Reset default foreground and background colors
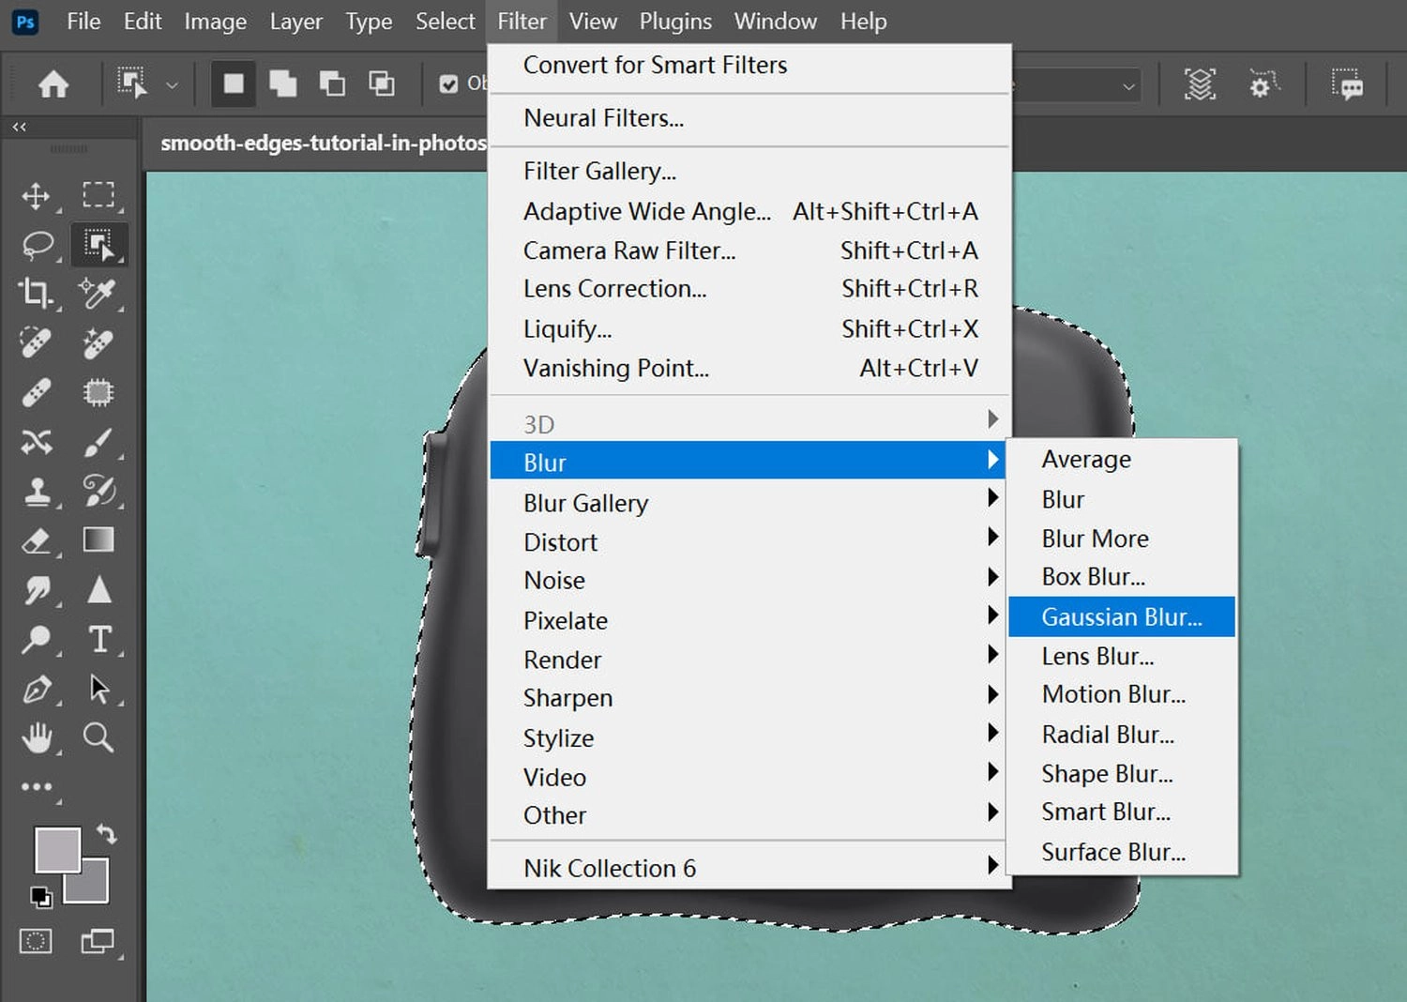The width and height of the screenshot is (1407, 1002). (x=41, y=897)
